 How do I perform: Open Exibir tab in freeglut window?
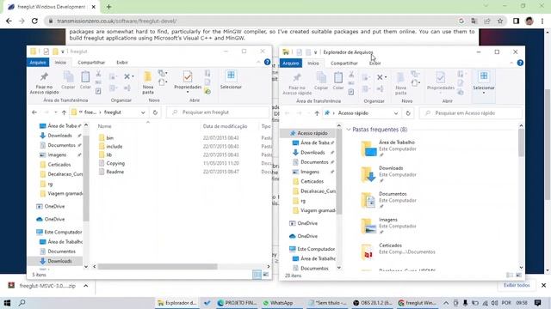(122, 63)
